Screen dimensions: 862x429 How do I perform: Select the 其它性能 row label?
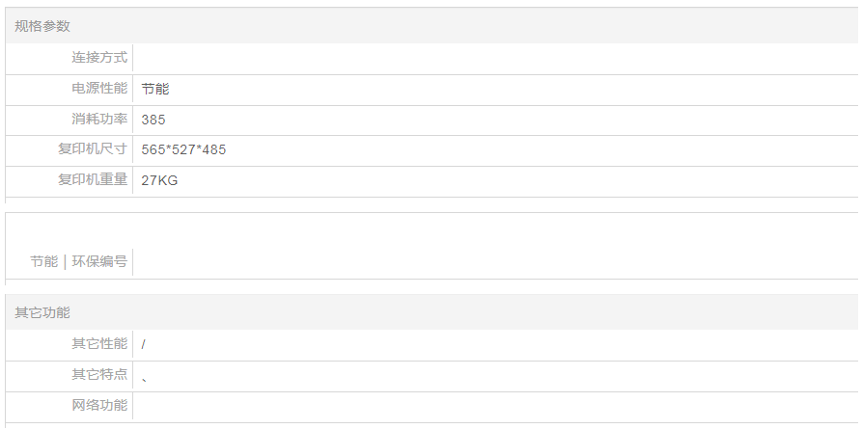(99, 344)
